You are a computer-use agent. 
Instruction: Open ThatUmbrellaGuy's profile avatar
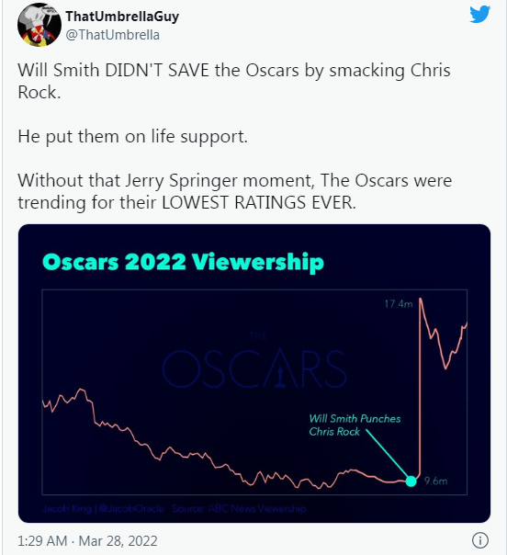[39, 25]
